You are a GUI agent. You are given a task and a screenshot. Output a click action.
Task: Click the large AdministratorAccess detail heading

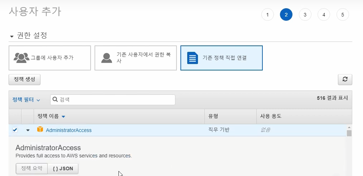pos(48,148)
